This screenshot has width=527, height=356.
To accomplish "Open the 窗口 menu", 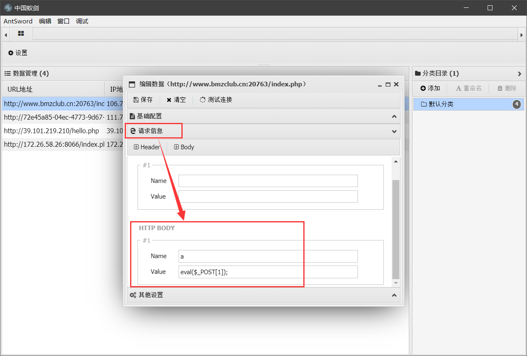I will click(64, 21).
